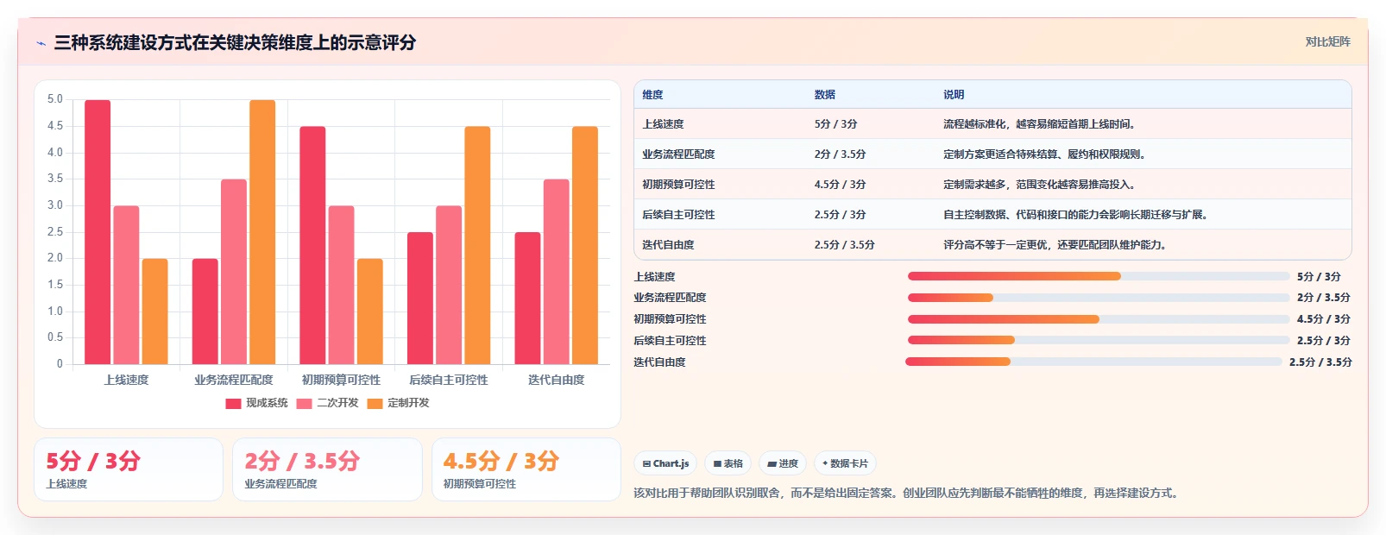Click the 2分 / 3.5分 value beside 业务流程匹配度 progress bar
This screenshot has width=1386, height=535.
[1323, 298]
